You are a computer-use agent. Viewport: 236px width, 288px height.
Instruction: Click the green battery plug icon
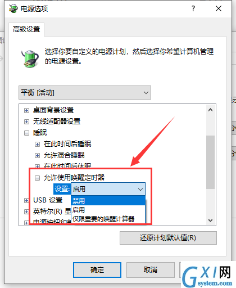point(30,58)
